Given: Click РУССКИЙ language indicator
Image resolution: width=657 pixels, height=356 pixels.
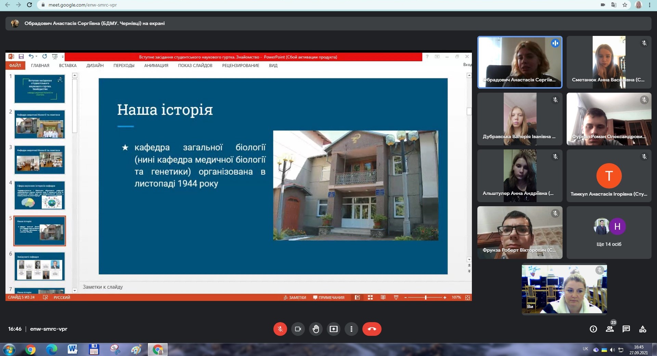Looking at the screenshot, I should coord(62,298).
